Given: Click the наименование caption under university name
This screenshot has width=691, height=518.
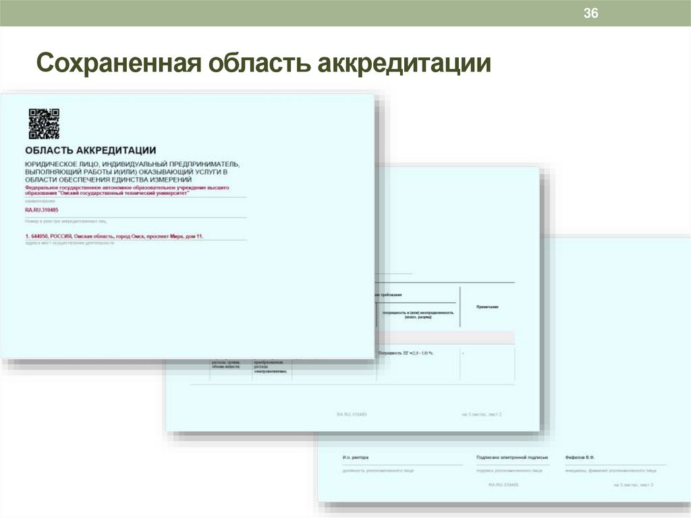Looking at the screenshot, I should [x=42, y=200].
